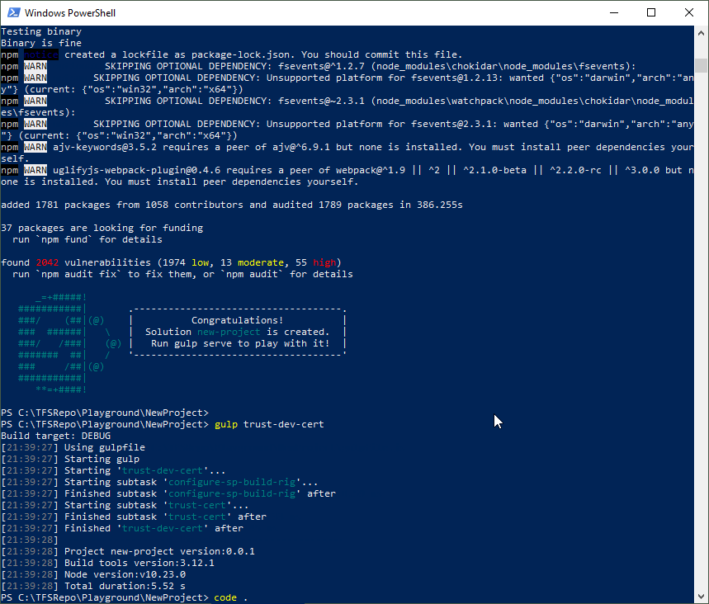Click 'new-project' in the congratulations box
This screenshot has width=709, height=604.
tap(229, 332)
